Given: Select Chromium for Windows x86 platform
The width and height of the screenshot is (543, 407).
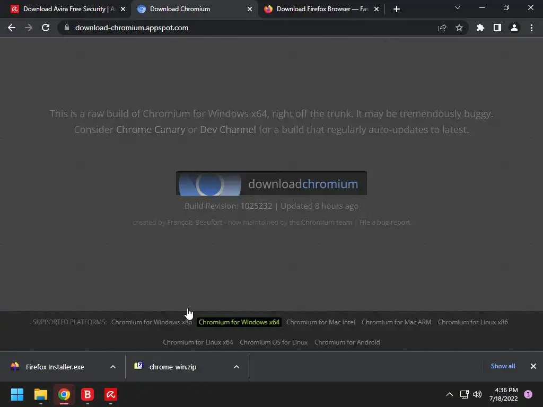Looking at the screenshot, I should [x=151, y=322].
